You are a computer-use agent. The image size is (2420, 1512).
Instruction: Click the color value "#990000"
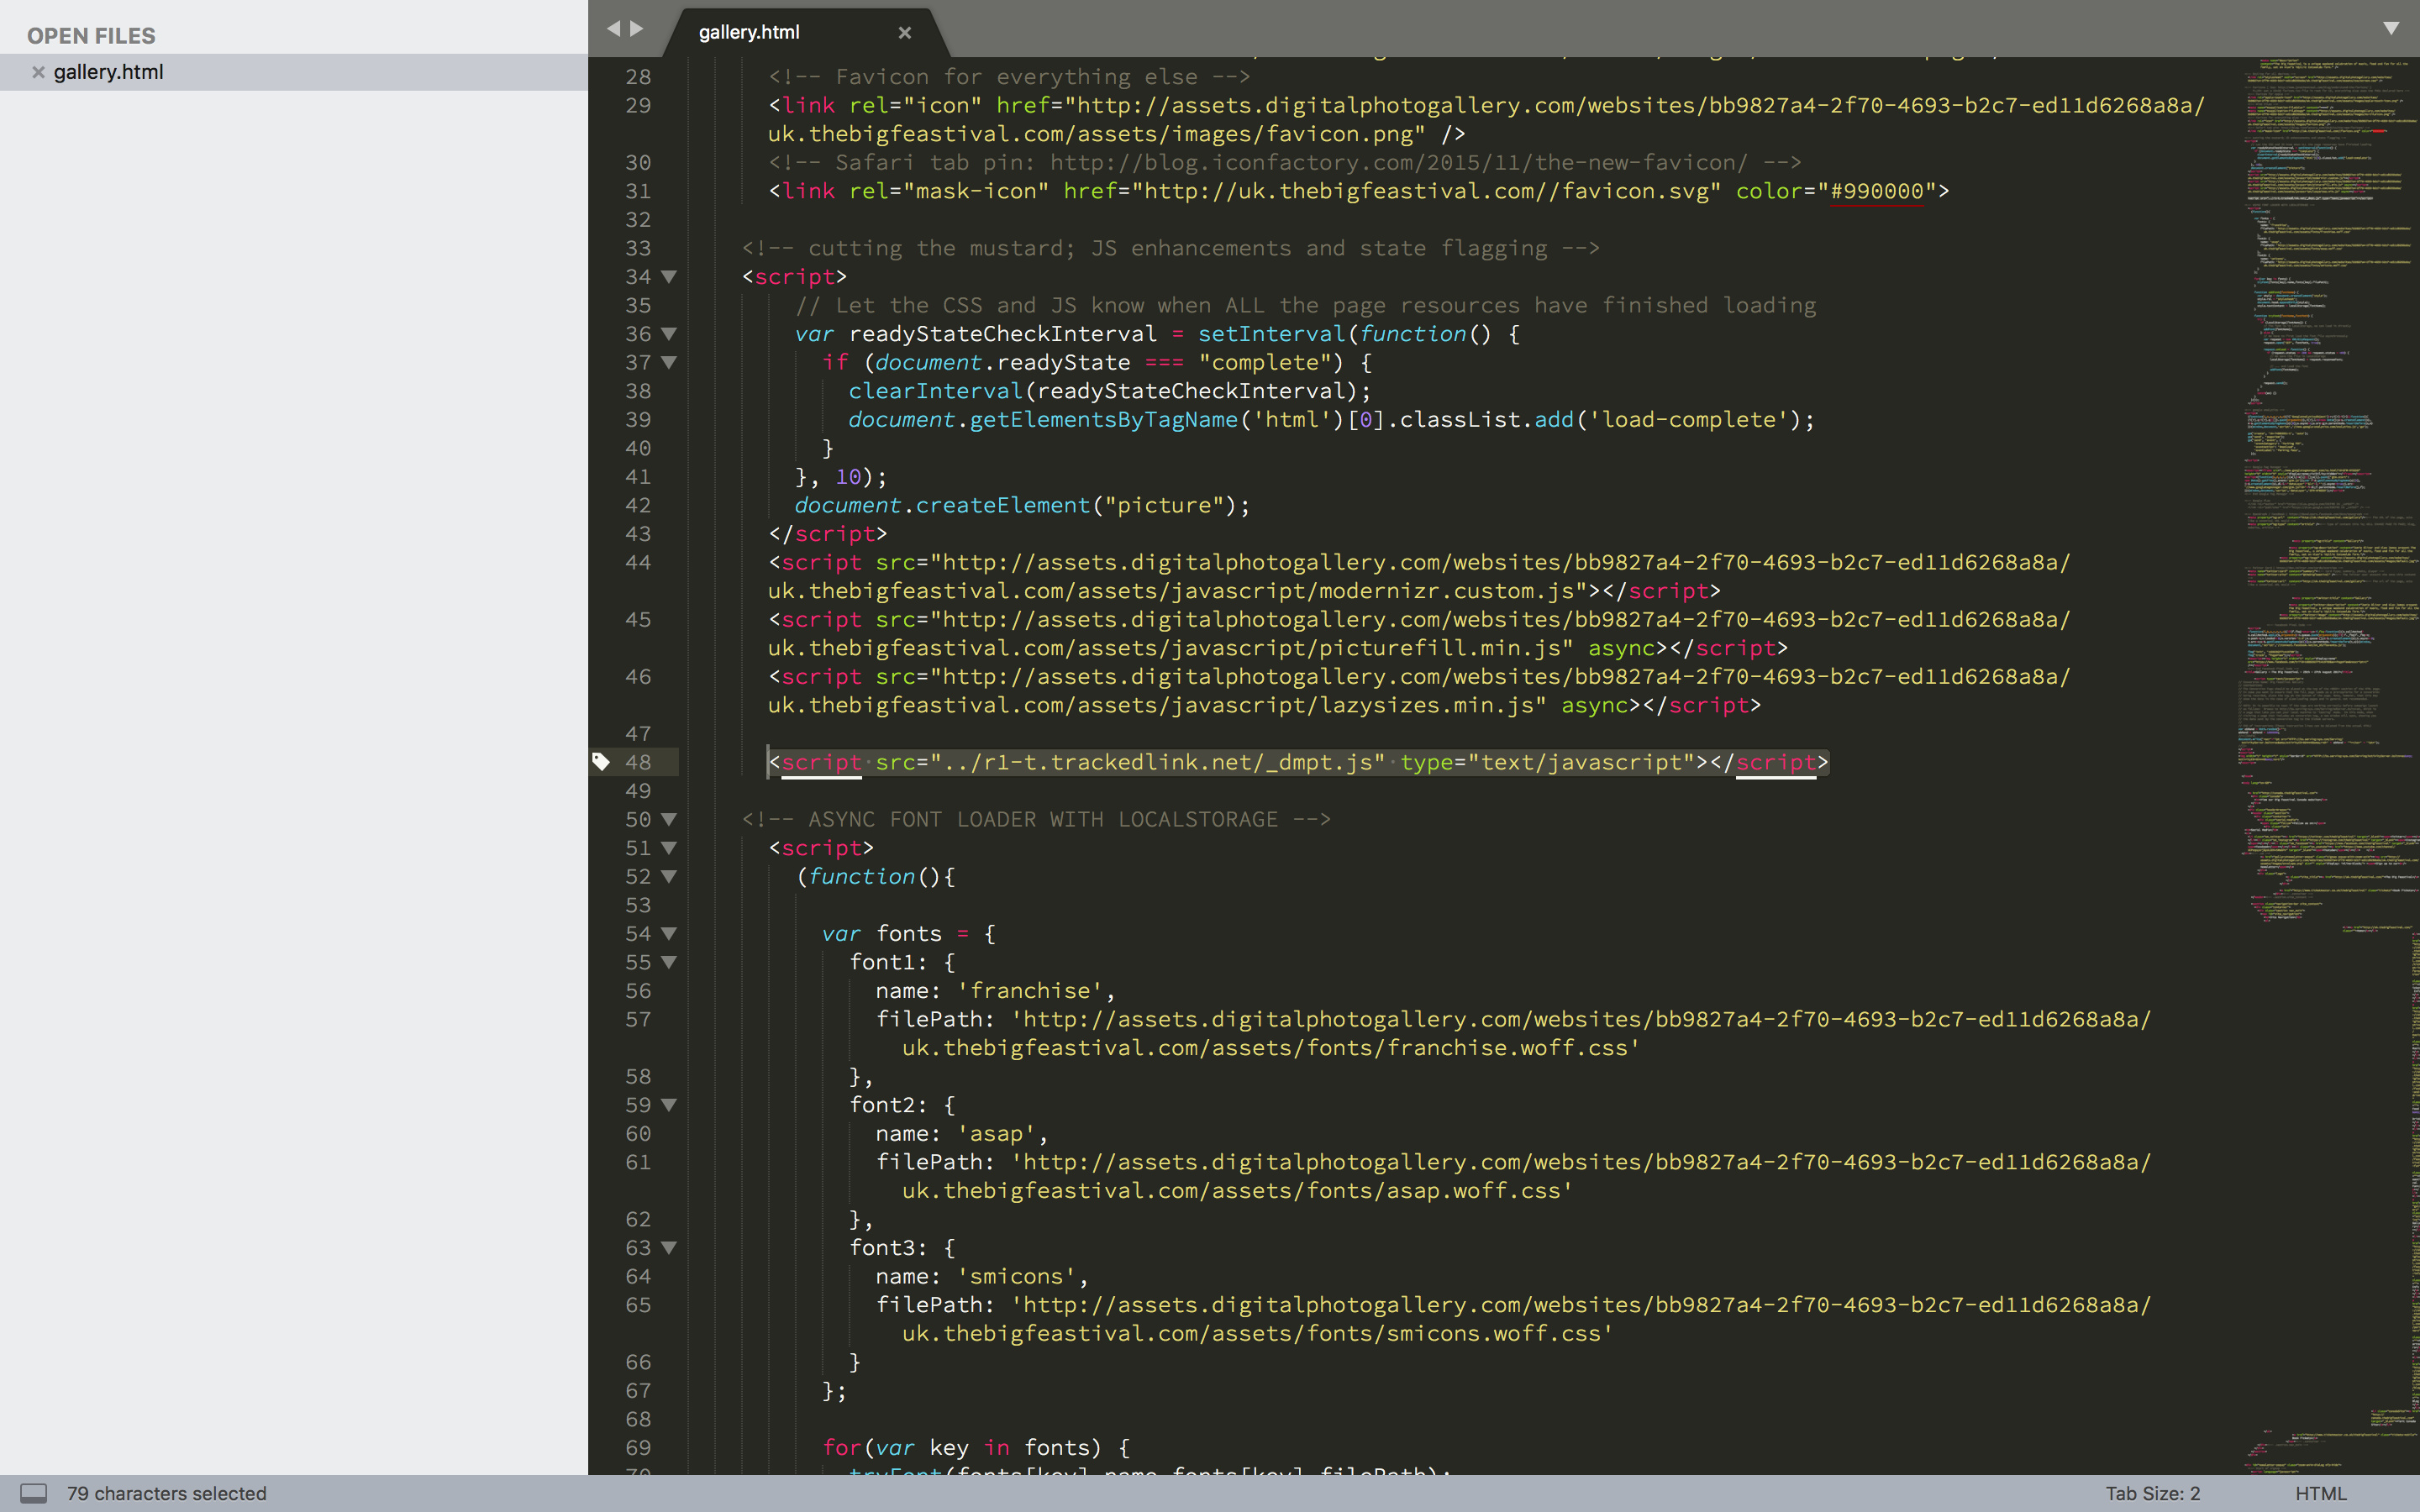pyautogui.click(x=1877, y=191)
